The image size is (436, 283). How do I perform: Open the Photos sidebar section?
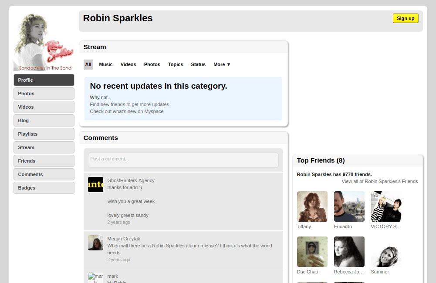tap(44, 93)
